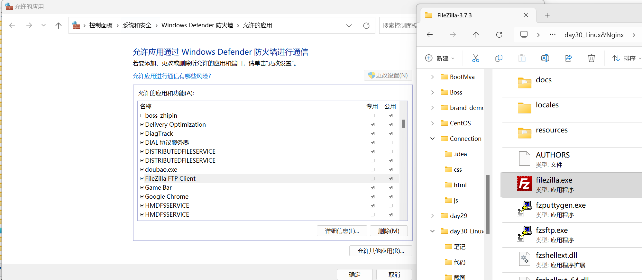
Task: Collapse the day30_Linux tree folder
Action: pyautogui.click(x=432, y=231)
